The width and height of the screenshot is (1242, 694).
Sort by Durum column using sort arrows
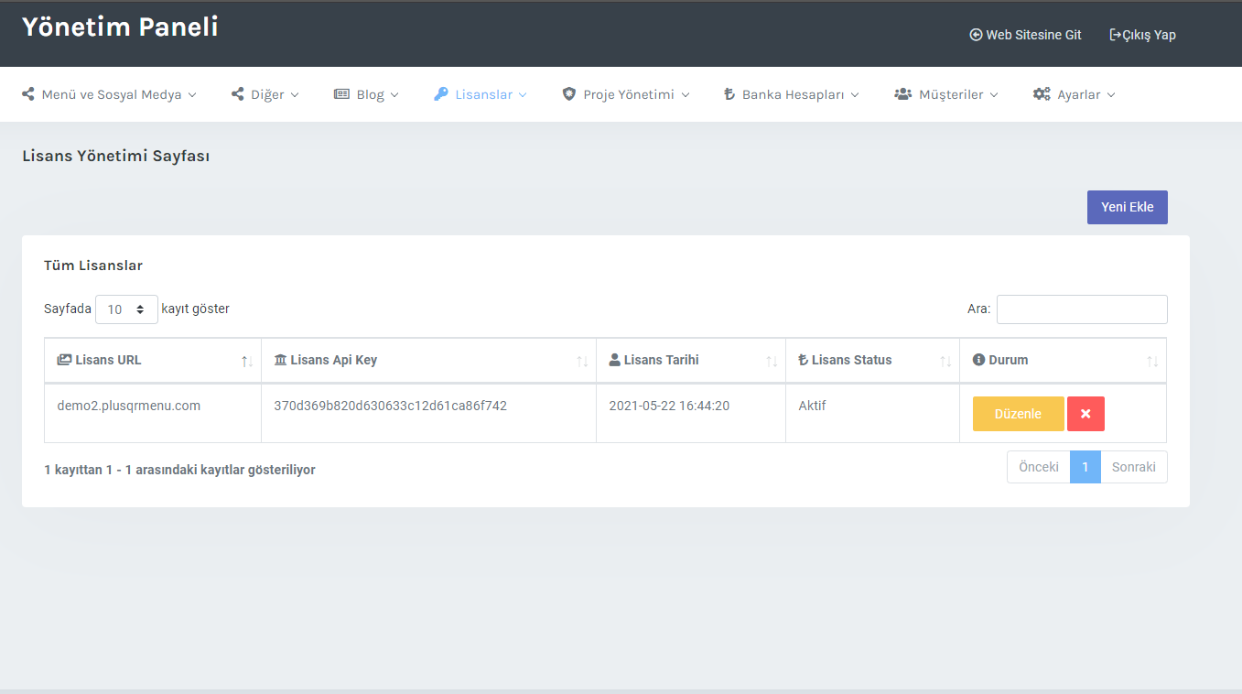click(1152, 362)
